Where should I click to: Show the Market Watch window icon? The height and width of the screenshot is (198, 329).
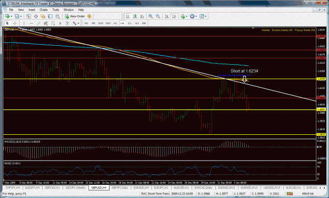click(28, 16)
